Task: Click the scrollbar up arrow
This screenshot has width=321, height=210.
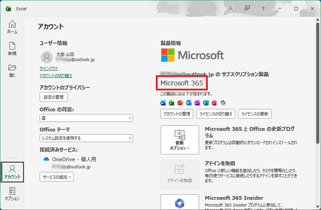Action: tap(317, 20)
